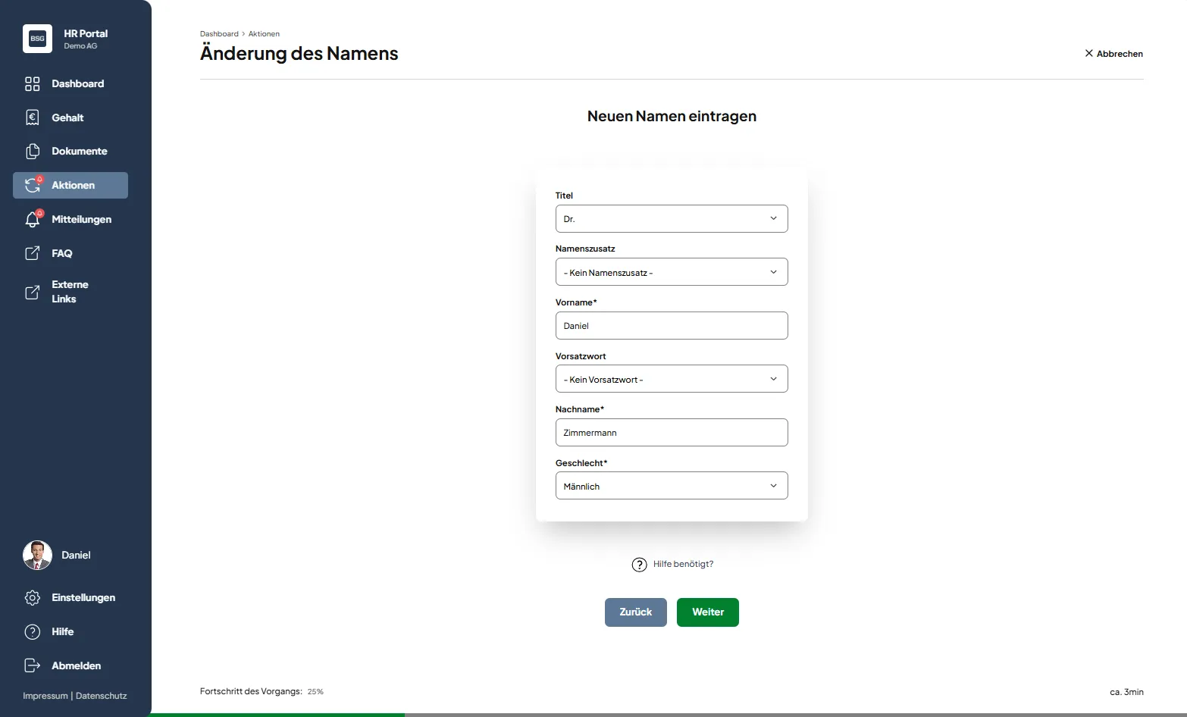Image resolution: width=1187 pixels, height=717 pixels.
Task: Select the Geschlecht dropdown
Action: tap(671, 486)
